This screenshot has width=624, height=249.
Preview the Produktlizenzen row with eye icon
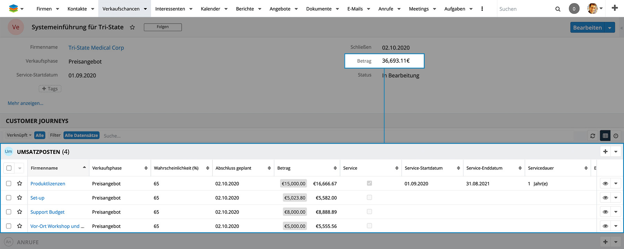click(605, 183)
